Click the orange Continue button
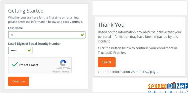This screenshot has width=188, height=93. (19, 81)
